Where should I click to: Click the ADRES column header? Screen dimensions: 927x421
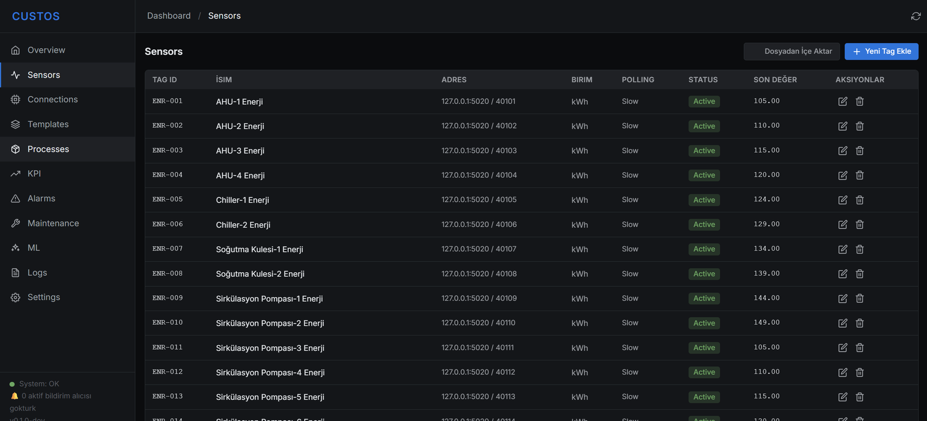click(x=454, y=80)
